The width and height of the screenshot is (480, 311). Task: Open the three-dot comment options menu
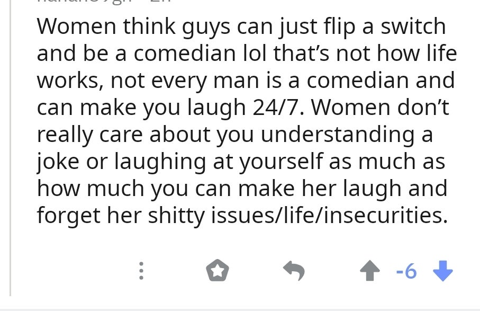point(141,271)
